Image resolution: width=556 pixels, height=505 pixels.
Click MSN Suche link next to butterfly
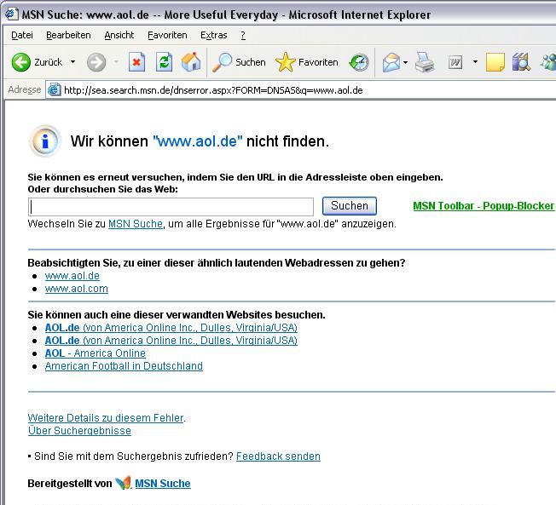(x=163, y=484)
